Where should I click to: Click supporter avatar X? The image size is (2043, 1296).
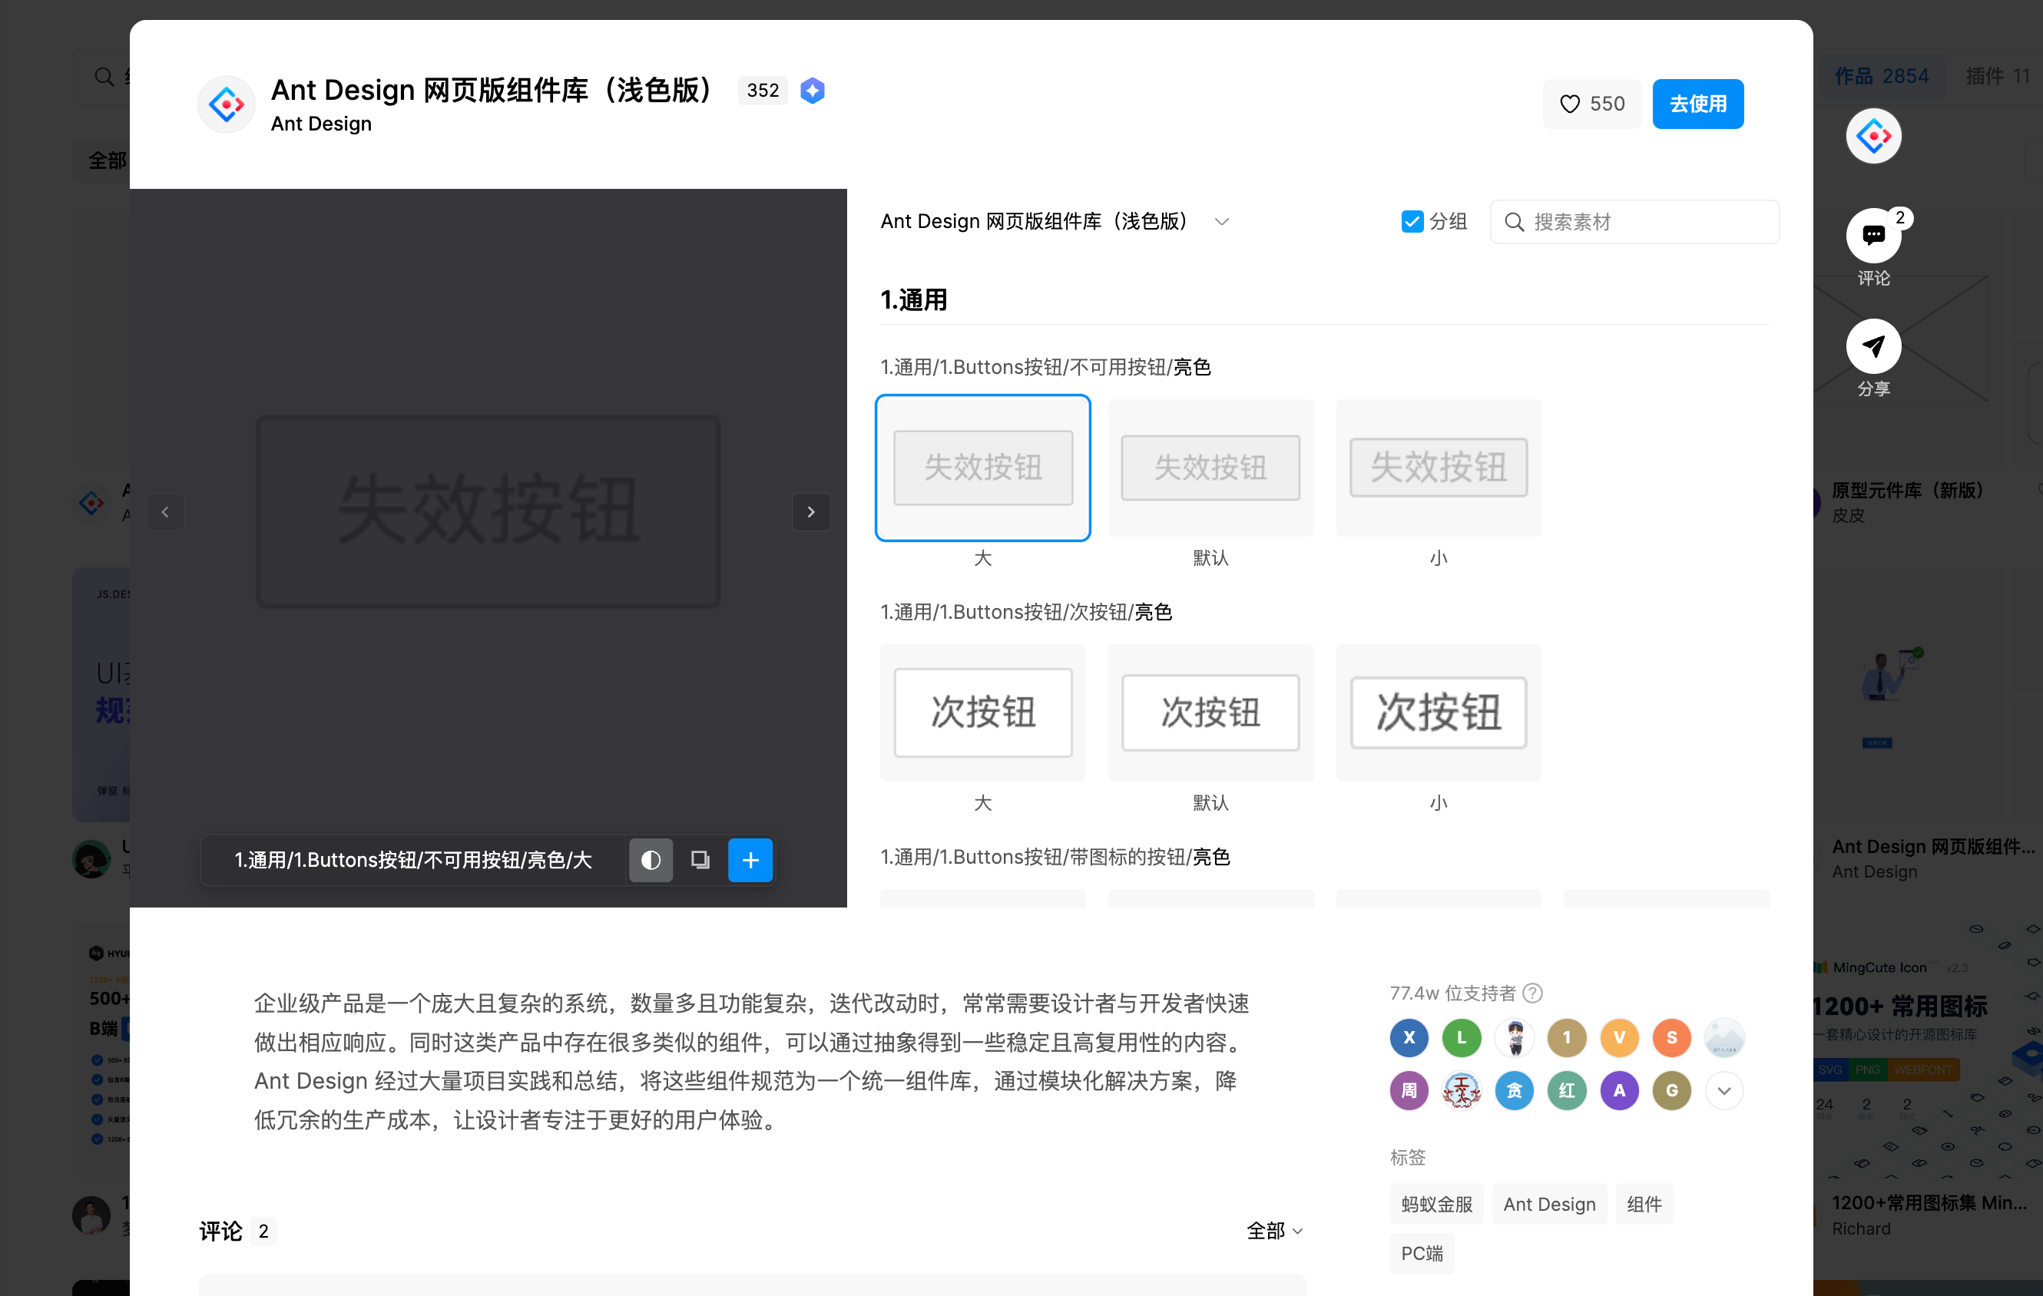pos(1409,1037)
